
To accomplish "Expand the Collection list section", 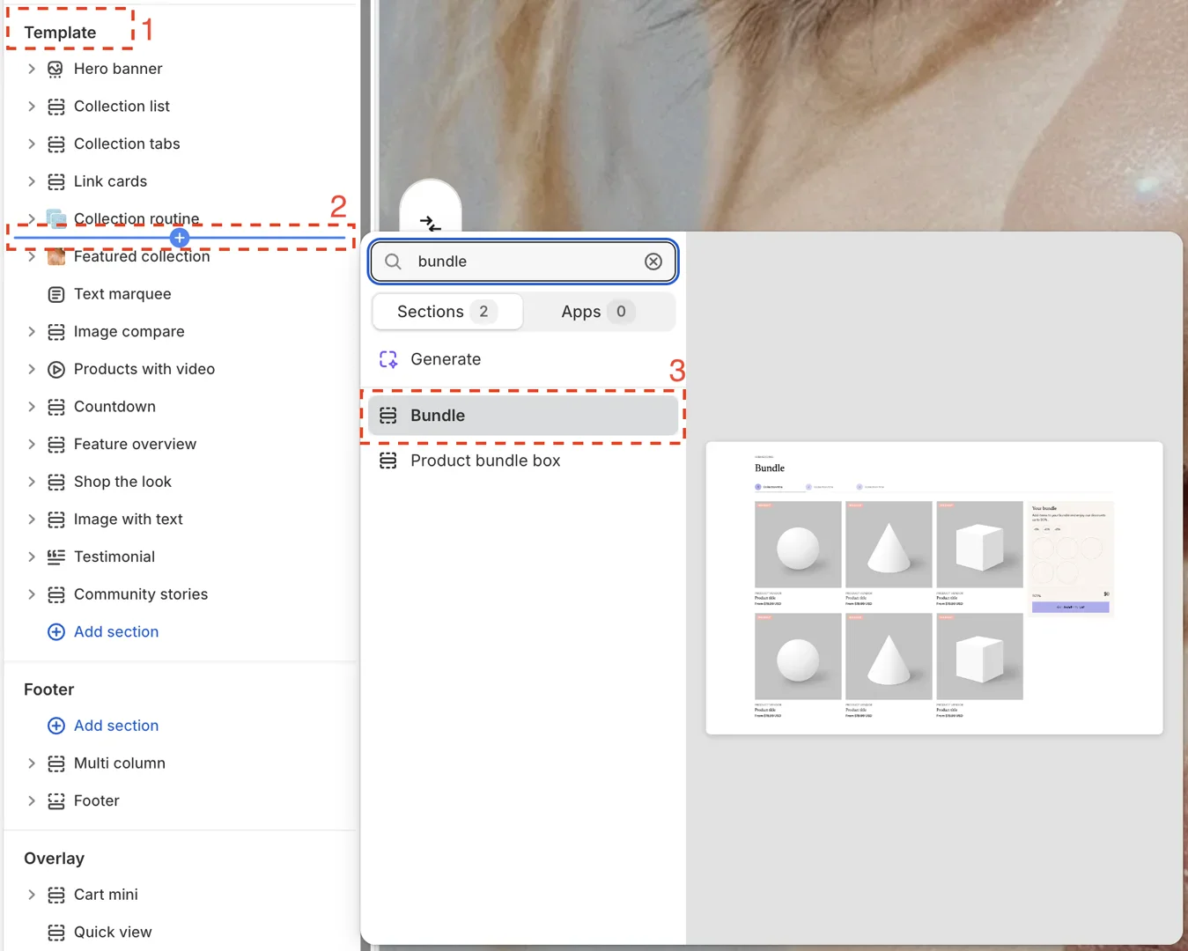I will (32, 107).
